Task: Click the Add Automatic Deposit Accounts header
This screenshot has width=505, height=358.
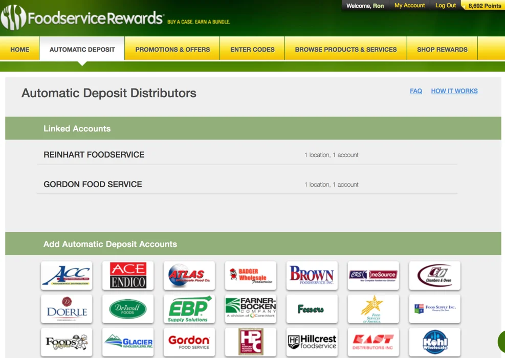Action: [x=253, y=244]
